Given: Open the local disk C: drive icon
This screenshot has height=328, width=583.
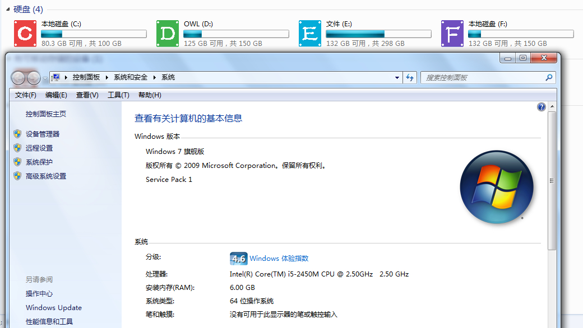Looking at the screenshot, I should pos(25,34).
